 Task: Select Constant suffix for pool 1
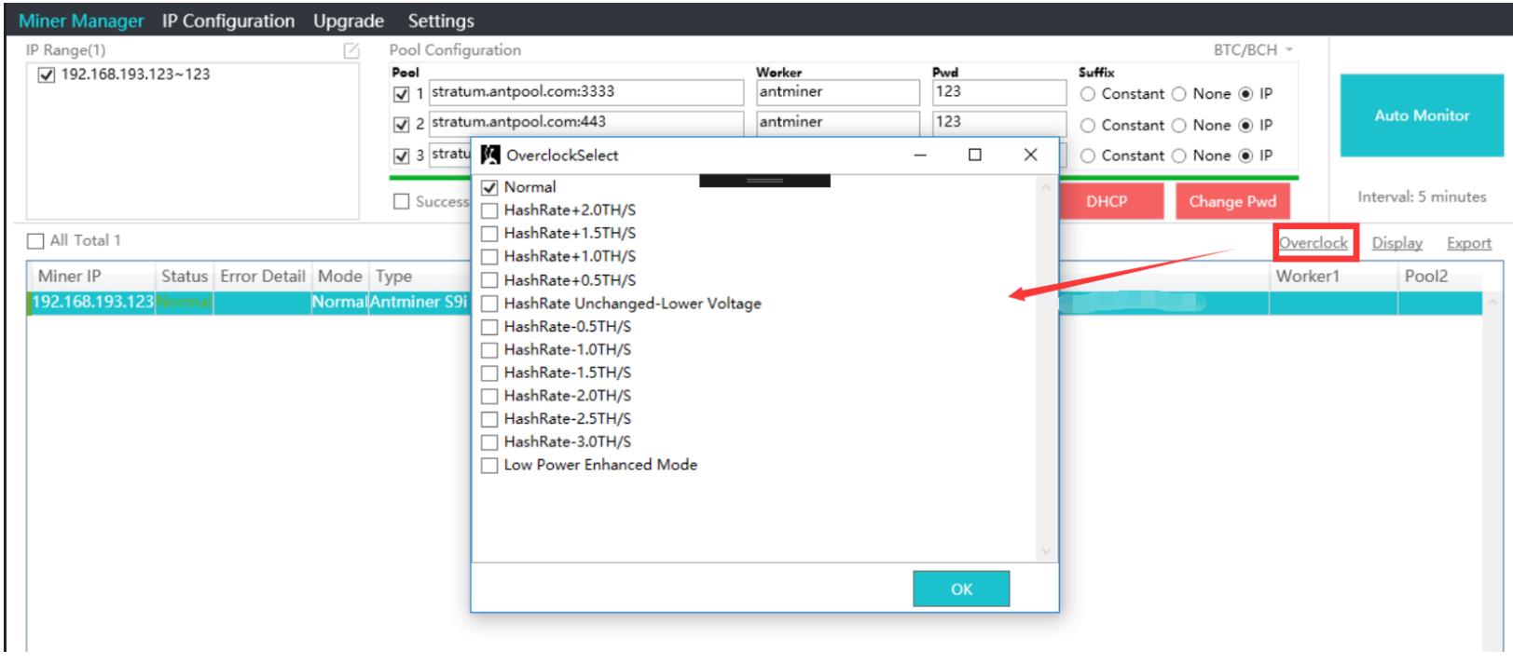[1088, 94]
